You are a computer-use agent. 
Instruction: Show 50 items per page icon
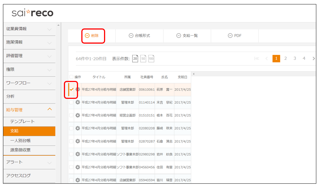coord(143,59)
